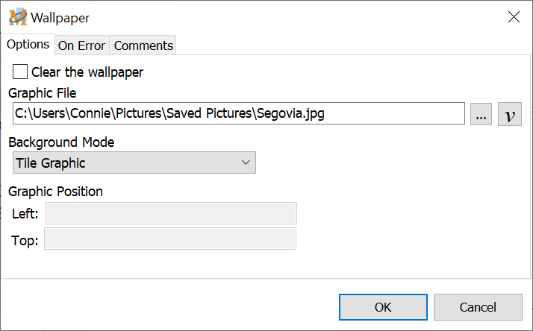This screenshot has width=533, height=331.
Task: Click the Wallpaper title bar text
Action: point(60,17)
